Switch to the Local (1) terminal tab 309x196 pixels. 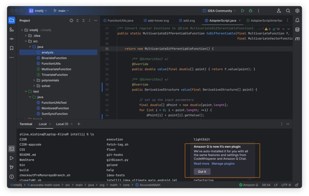(x=62, y=124)
